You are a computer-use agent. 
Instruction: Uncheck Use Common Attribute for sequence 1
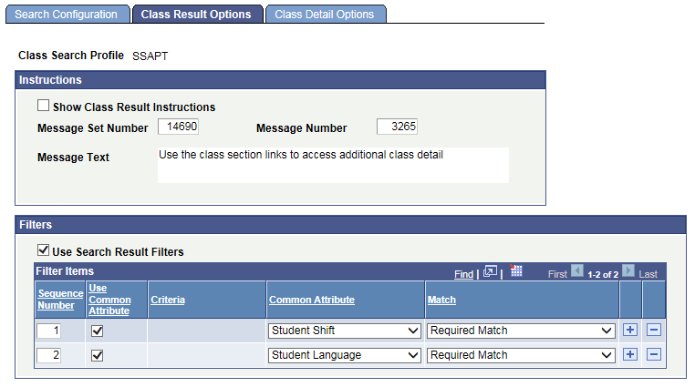tap(97, 331)
